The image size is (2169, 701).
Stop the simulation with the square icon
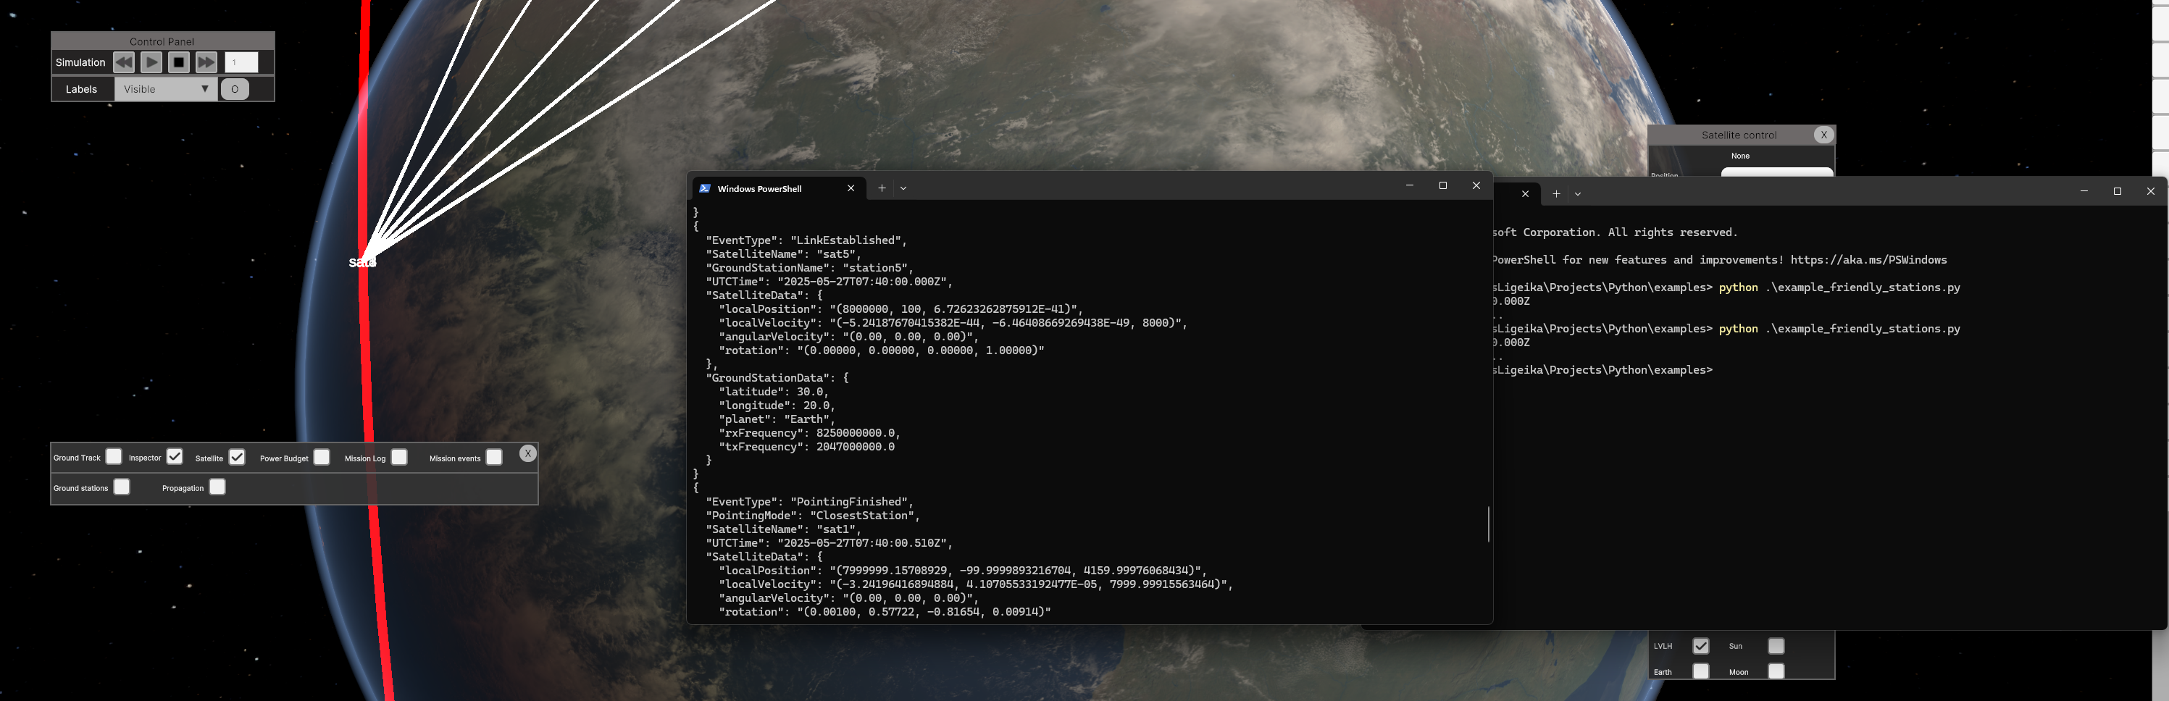178,62
